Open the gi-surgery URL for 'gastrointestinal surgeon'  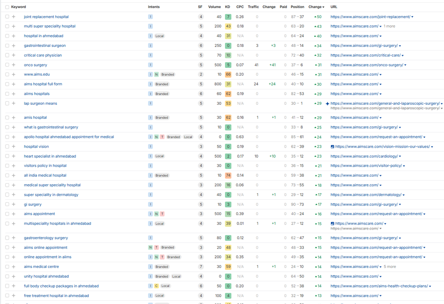click(x=364, y=46)
